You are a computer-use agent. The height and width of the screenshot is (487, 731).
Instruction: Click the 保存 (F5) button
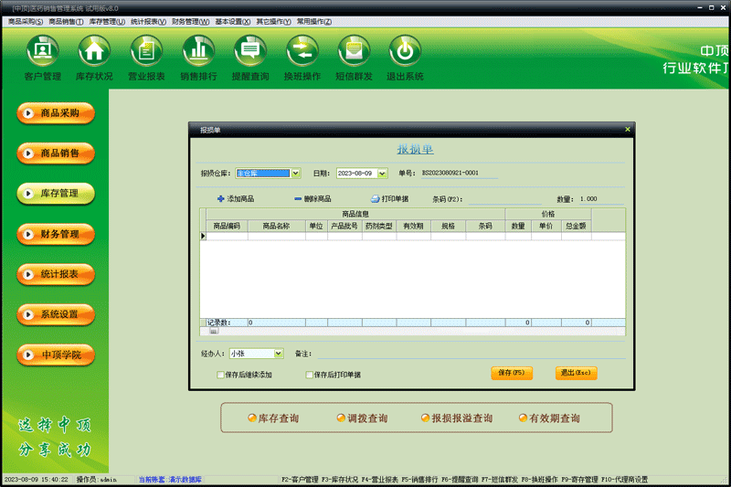pyautogui.click(x=512, y=373)
